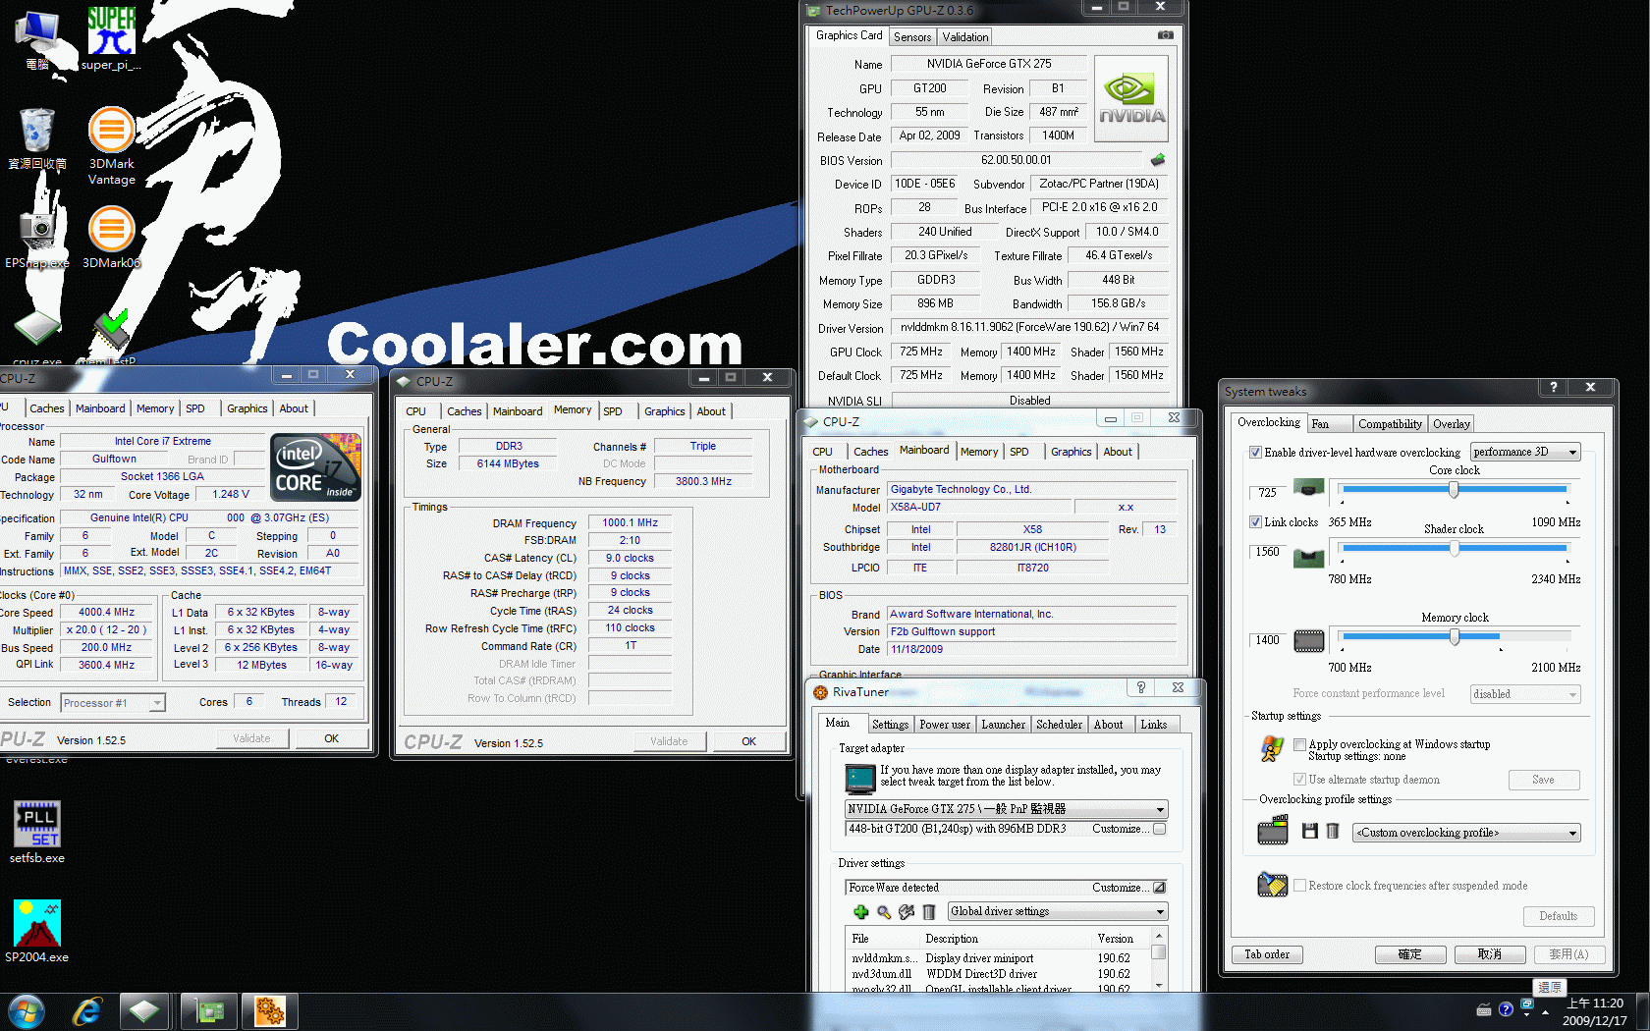Viewport: 1650px width, 1031px height.
Task: Switch to RivaTuner Scheduler tab
Action: [x=1059, y=725]
